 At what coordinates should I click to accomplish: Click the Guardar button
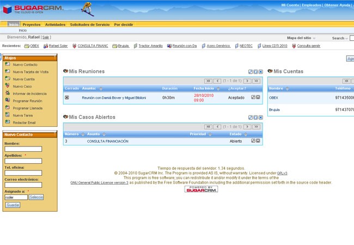pos(13,205)
